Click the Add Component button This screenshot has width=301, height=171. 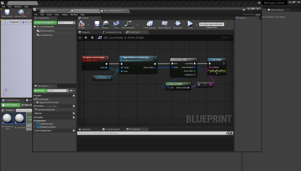(x=45, y=23)
